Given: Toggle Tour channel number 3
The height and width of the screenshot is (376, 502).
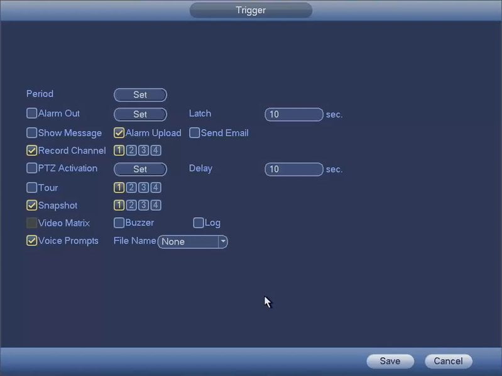Looking at the screenshot, I should point(143,187).
